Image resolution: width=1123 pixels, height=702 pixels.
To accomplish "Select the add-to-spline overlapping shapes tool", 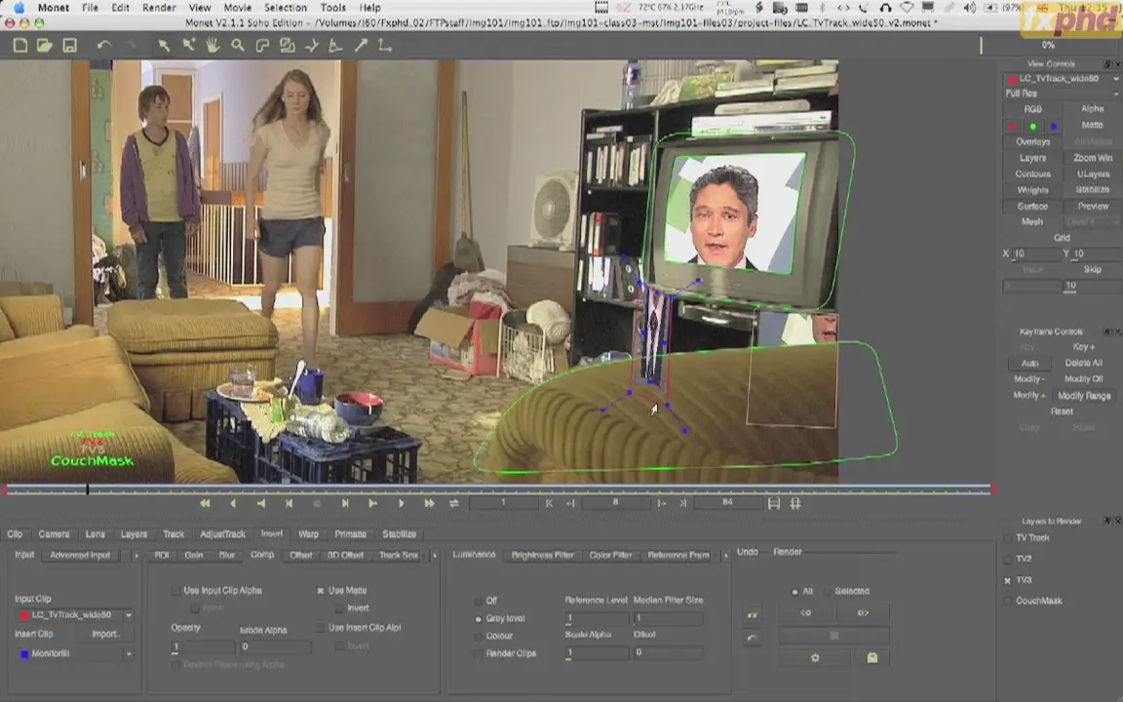I will tap(288, 45).
